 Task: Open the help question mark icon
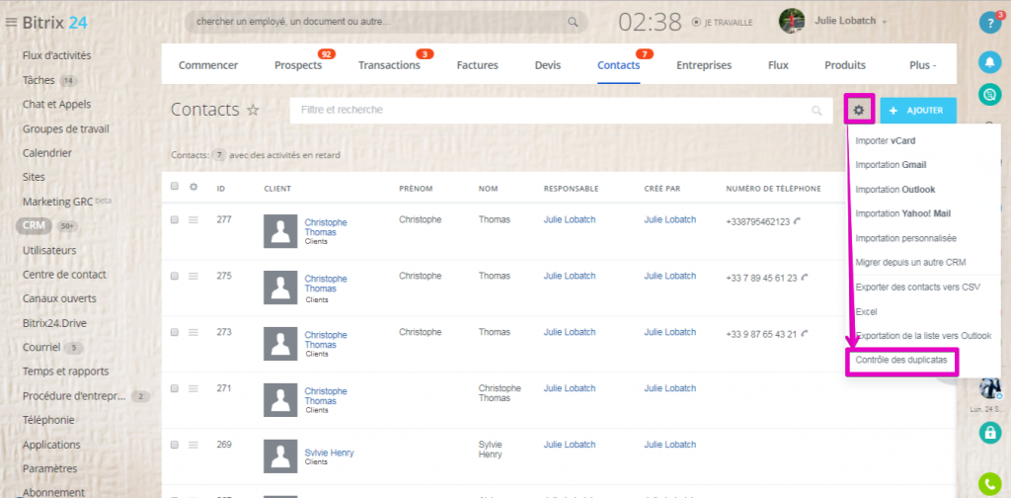tap(989, 23)
